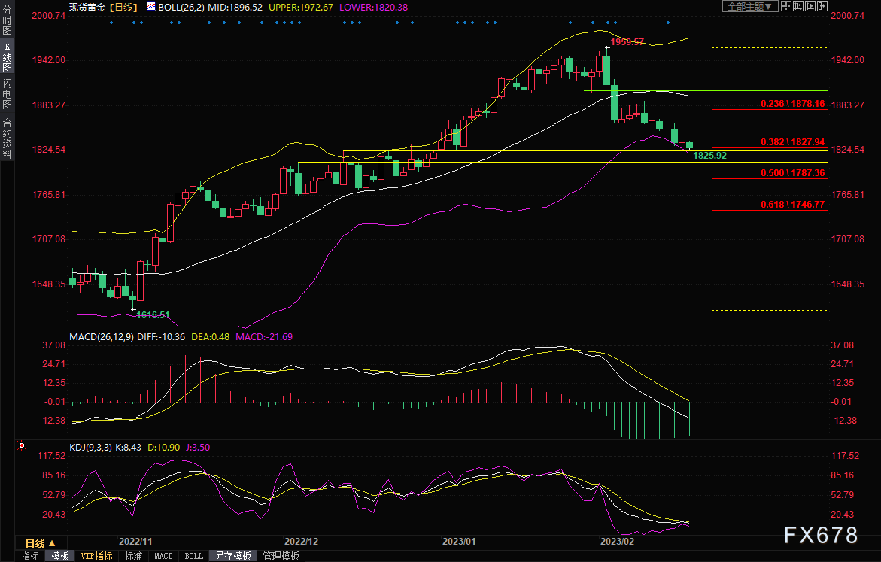Click the VIP指标 button

96,556
